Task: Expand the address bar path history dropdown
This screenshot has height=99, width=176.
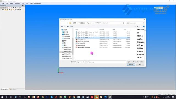Action: (120, 23)
